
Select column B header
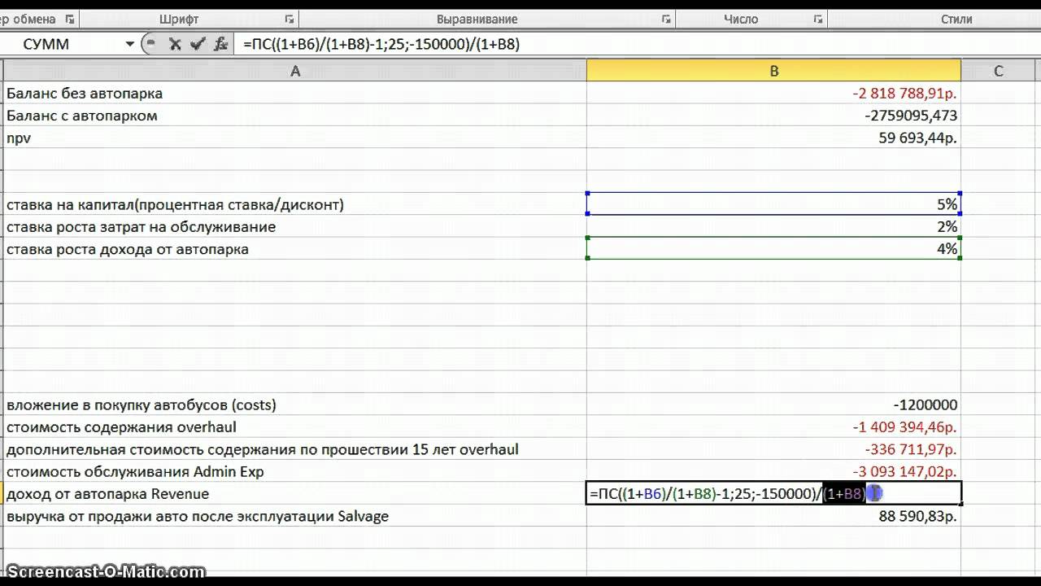pyautogui.click(x=773, y=71)
